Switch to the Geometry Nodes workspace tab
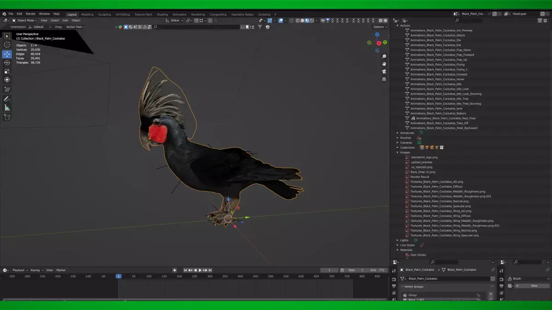 242,14
